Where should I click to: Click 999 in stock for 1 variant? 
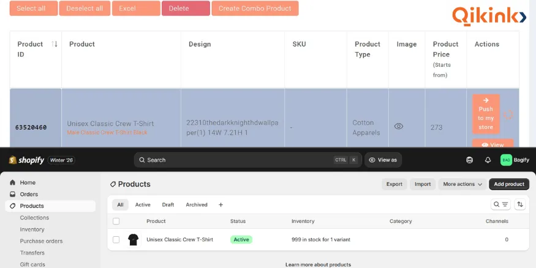320,240
